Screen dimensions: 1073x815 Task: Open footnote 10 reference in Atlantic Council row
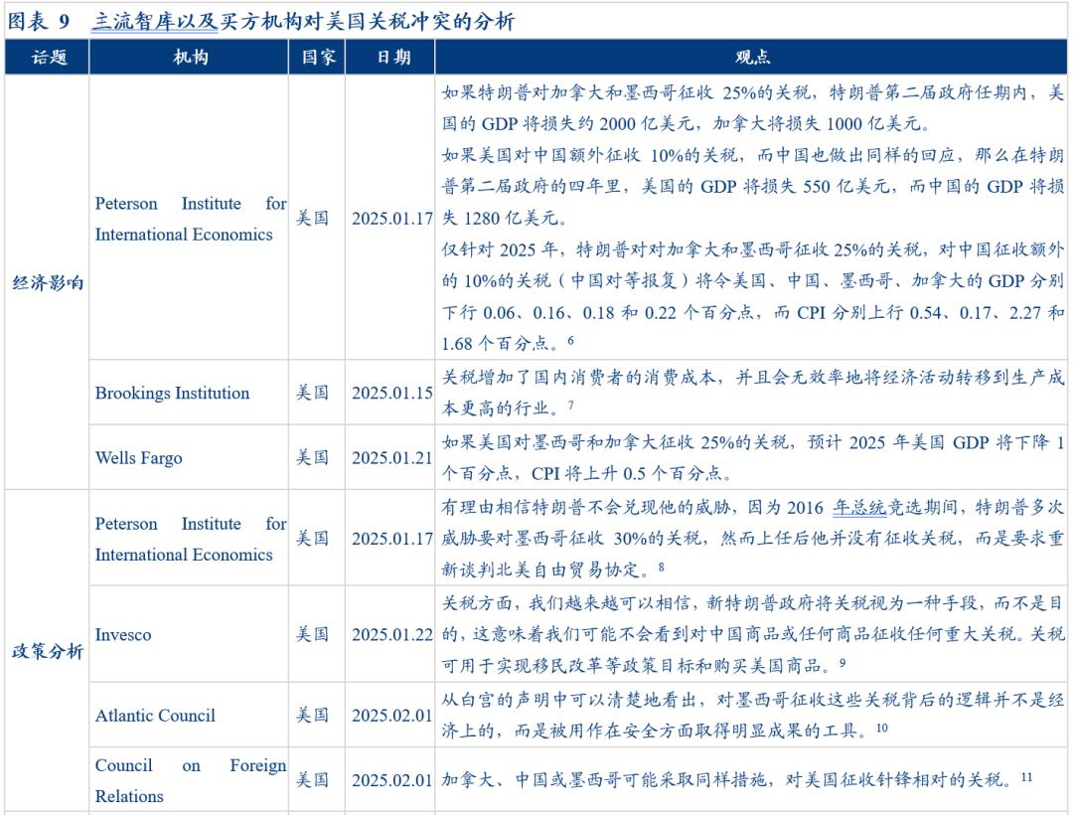(881, 729)
